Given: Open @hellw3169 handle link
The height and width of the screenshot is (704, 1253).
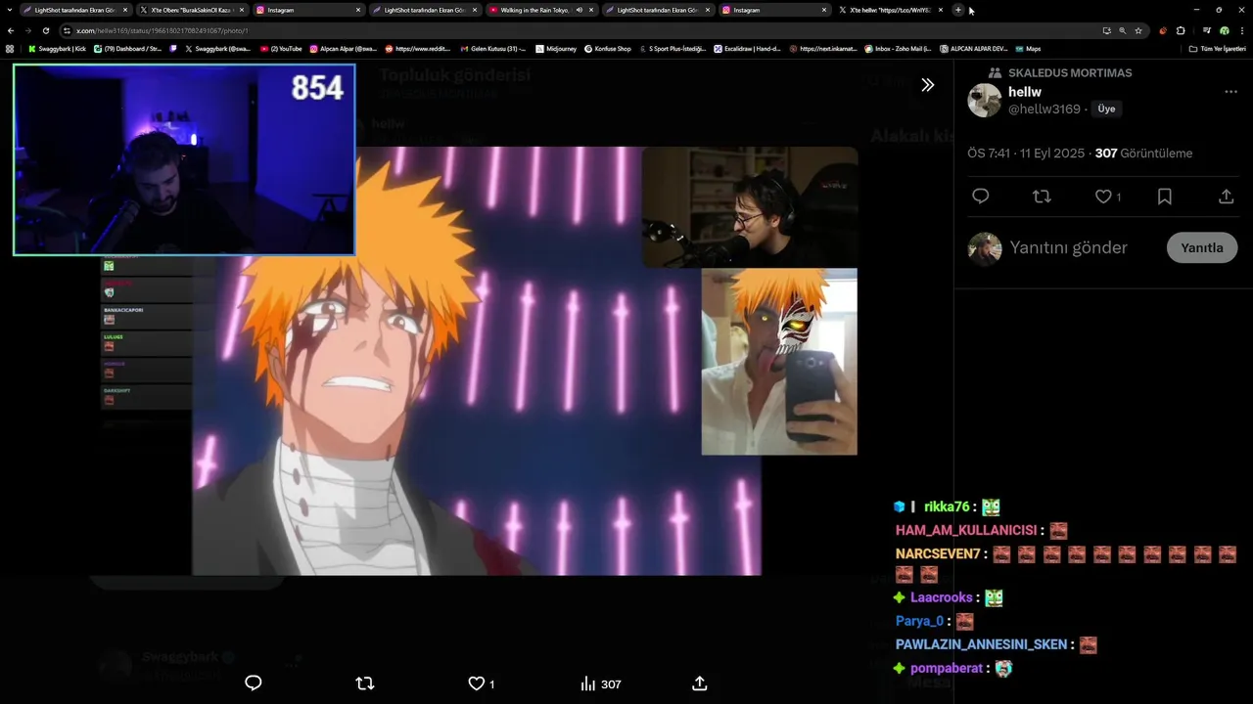Looking at the screenshot, I should click(x=1044, y=109).
